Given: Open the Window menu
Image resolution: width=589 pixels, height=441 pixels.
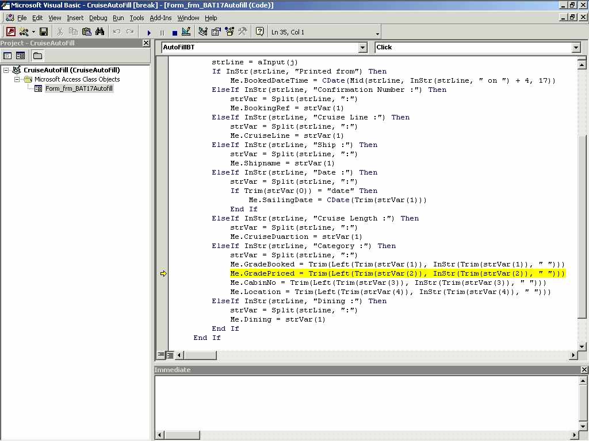Looking at the screenshot, I should [x=188, y=18].
